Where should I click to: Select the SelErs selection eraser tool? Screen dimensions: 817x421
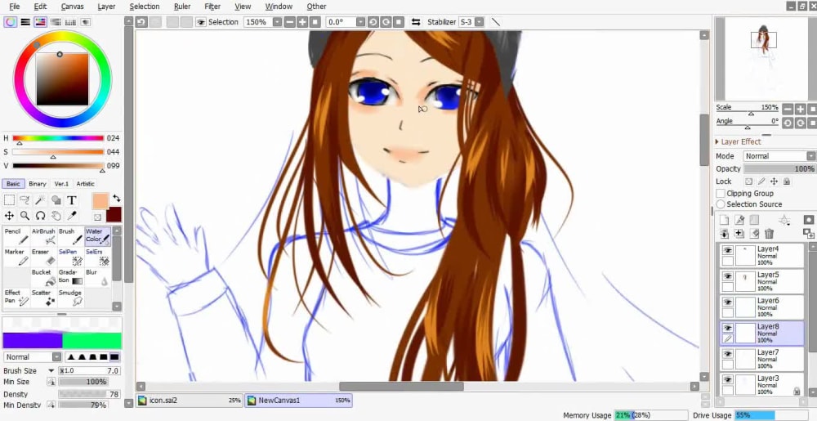[x=97, y=257]
